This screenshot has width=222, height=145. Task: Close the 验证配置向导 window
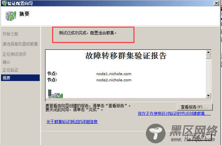click(216, 3)
